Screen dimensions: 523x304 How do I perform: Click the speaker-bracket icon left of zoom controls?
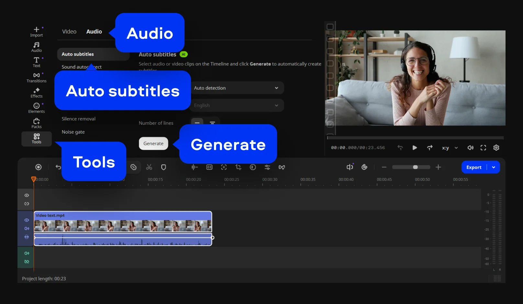coord(350,167)
